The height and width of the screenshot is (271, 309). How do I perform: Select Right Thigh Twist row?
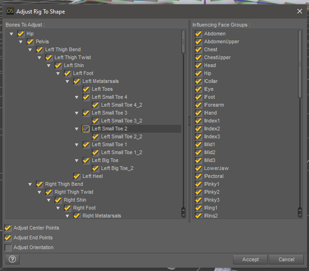[x=74, y=192]
